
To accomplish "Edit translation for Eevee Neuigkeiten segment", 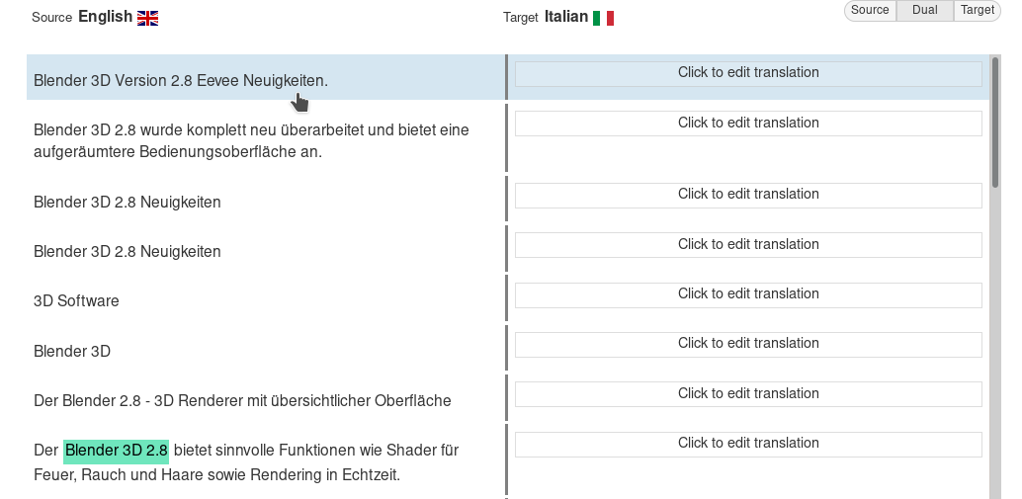I will (748, 73).
